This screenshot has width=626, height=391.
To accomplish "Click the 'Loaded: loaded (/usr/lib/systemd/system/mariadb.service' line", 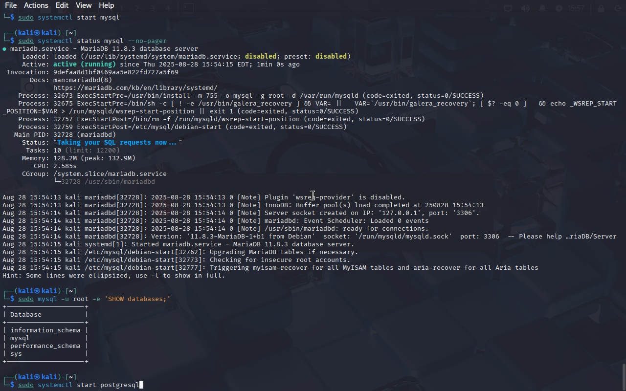I will (x=186, y=56).
